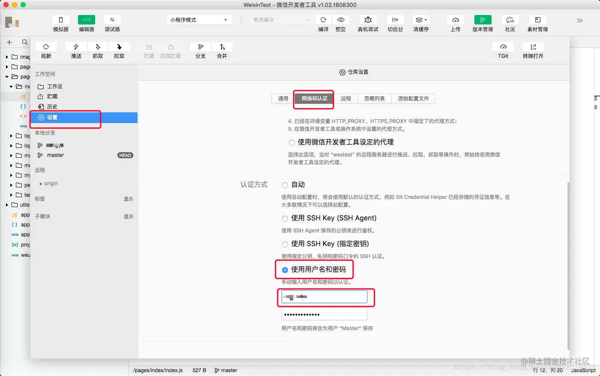Viewport: 600px width, 376px height.
Task: Expand the origin remote entry
Action: point(41,183)
